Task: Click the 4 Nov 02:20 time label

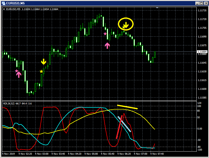Action: click(25, 154)
